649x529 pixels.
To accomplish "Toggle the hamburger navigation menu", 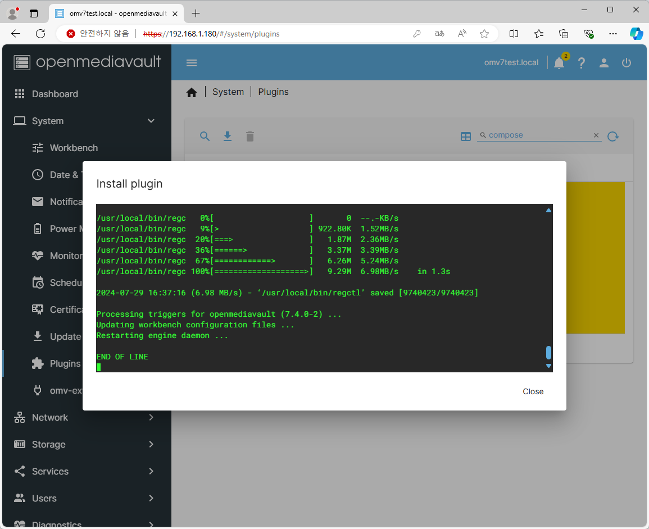I will pos(191,63).
